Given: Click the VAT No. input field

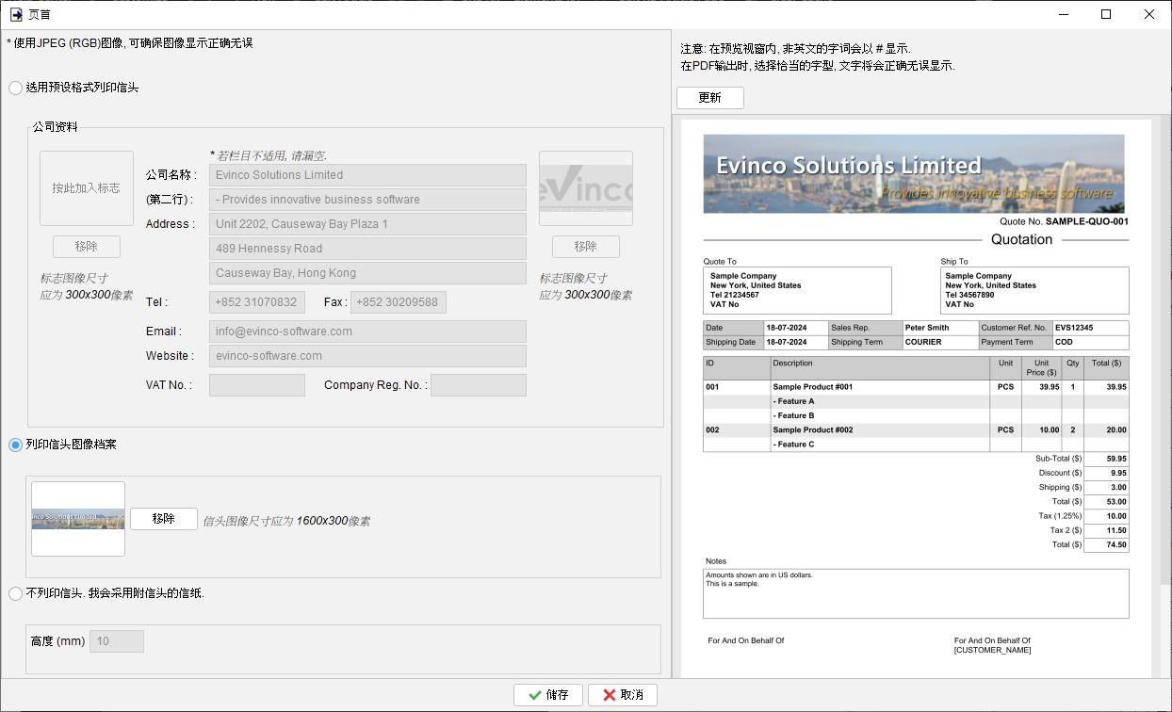Looking at the screenshot, I should (257, 385).
